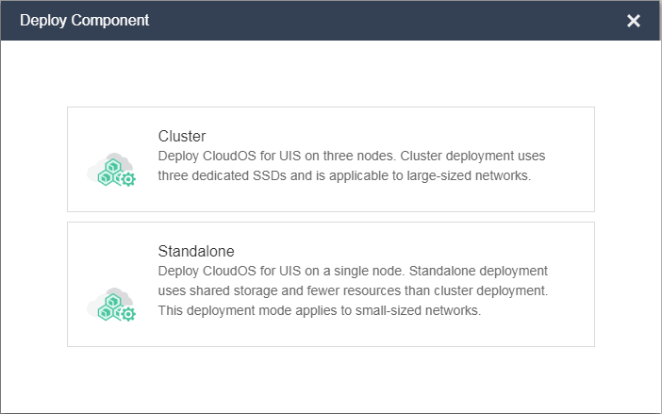This screenshot has height=414, width=662.
Task: Click the "small-sized networks" description line
Action: [x=320, y=310]
